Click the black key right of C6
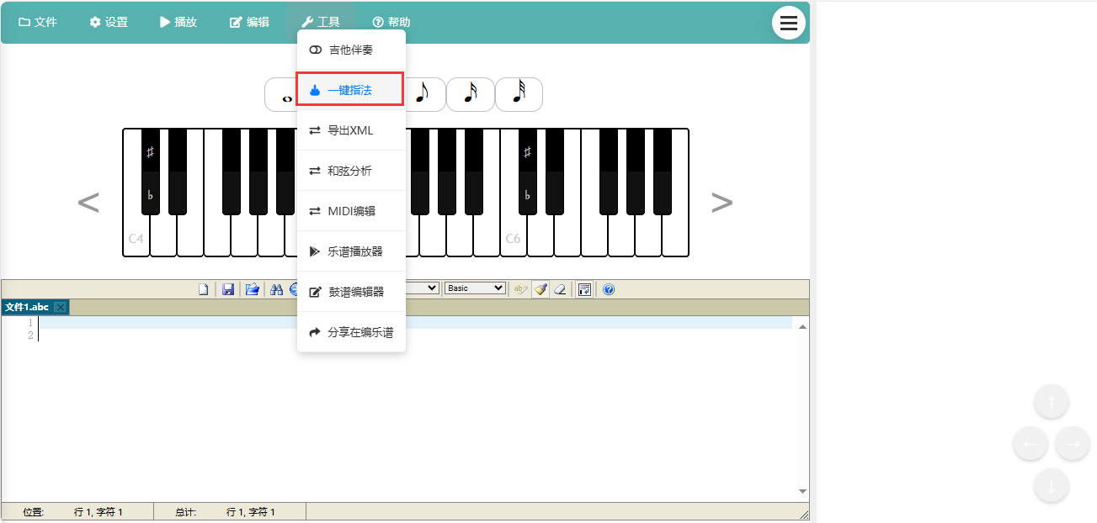The width and height of the screenshot is (1097, 523). tap(528, 172)
